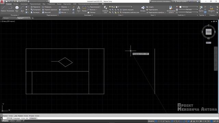The height and width of the screenshot is (123, 219).
Task: Click the Вставка block insert icon
Action: pyautogui.click(x=143, y=9)
